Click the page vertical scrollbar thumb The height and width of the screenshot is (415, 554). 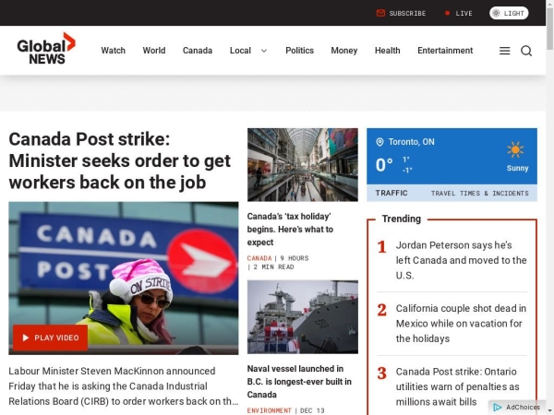point(549,29)
